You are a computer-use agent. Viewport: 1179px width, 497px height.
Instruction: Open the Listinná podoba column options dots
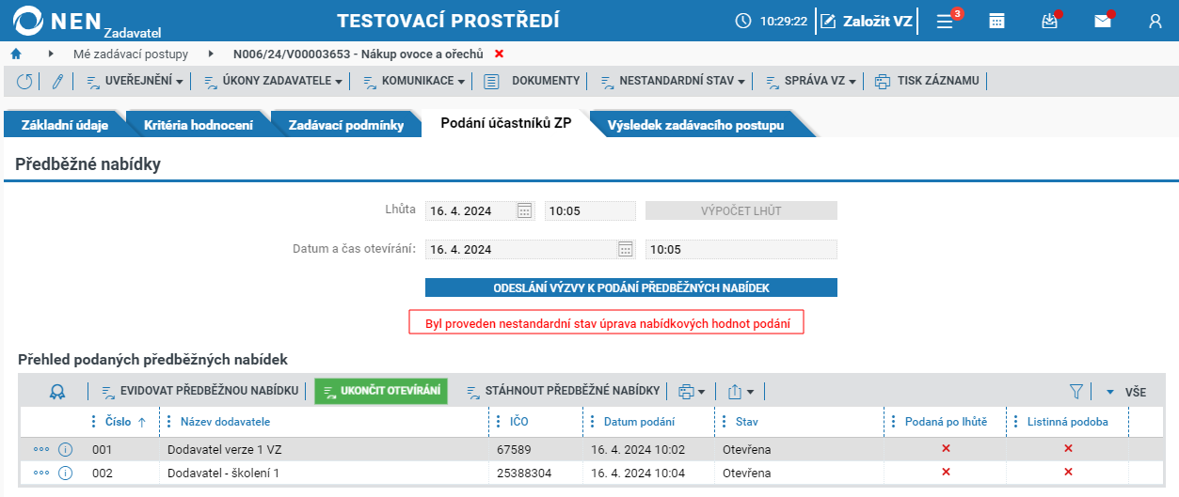pyautogui.click(x=1015, y=422)
